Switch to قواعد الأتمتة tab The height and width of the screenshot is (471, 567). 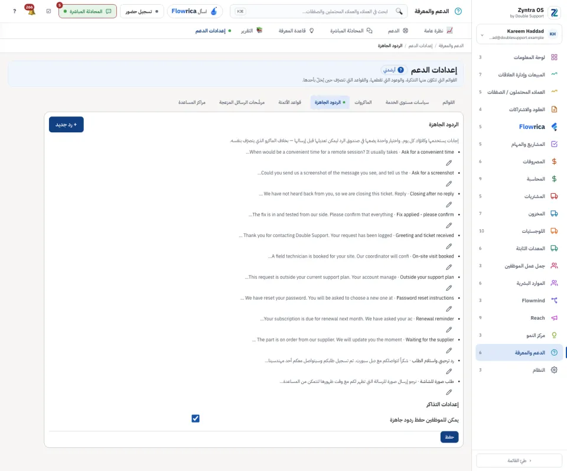(289, 102)
